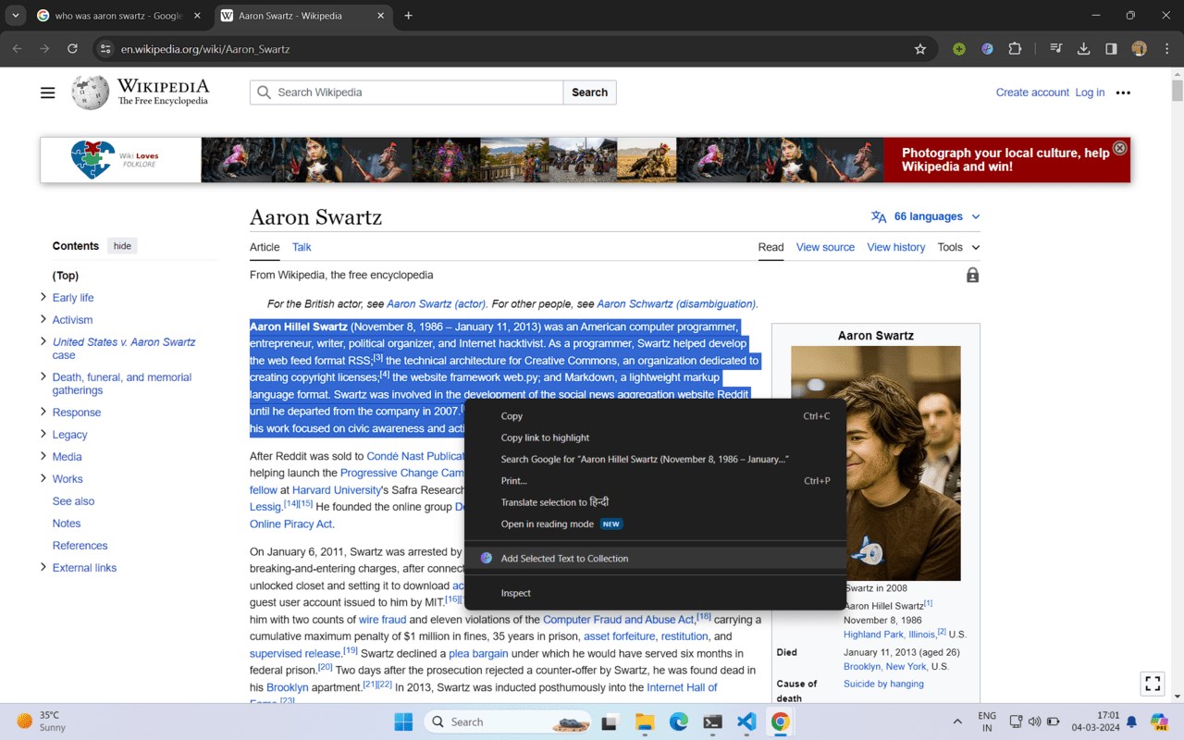Open a new browser tab

click(x=408, y=16)
